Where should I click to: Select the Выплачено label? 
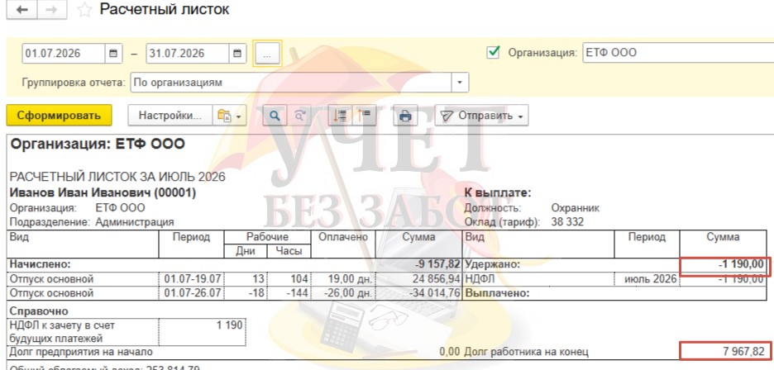point(497,293)
